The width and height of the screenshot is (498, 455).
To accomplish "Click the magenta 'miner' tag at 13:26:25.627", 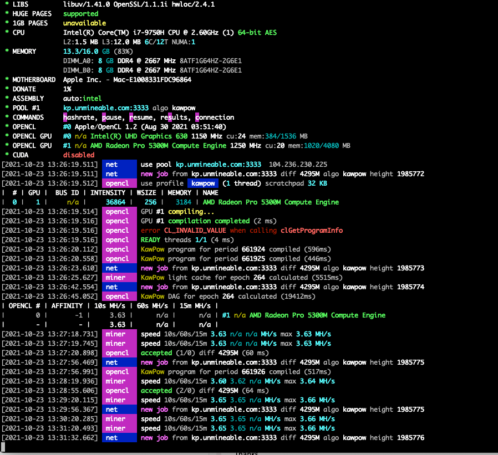I will (119, 278).
